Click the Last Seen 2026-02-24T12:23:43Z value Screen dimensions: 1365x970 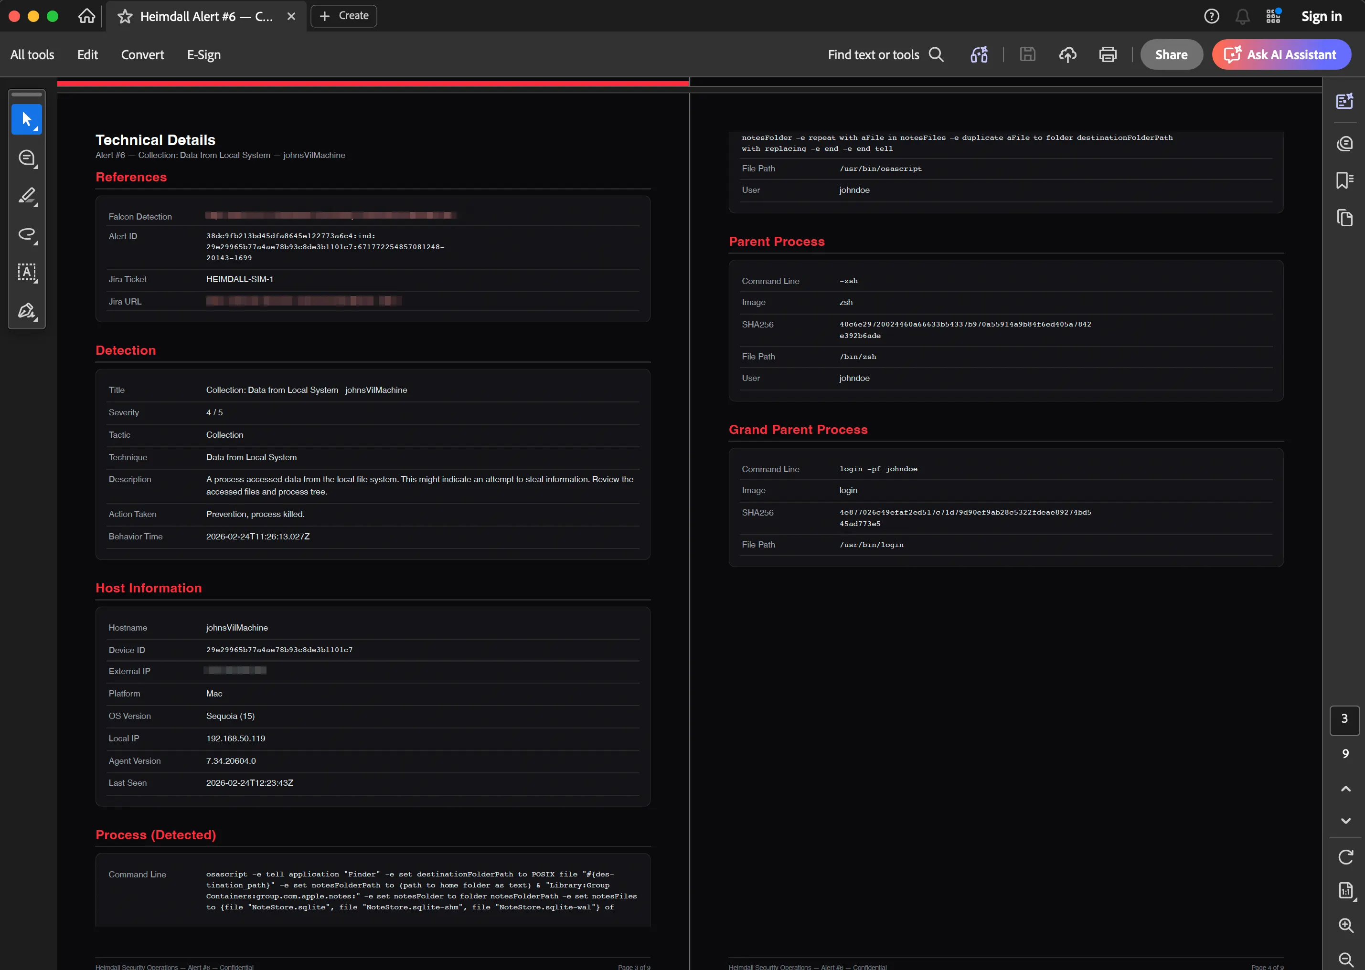point(249,783)
